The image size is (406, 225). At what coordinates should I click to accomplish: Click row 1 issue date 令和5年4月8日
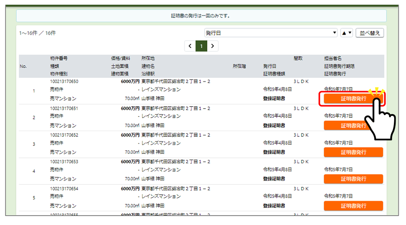point(277,89)
